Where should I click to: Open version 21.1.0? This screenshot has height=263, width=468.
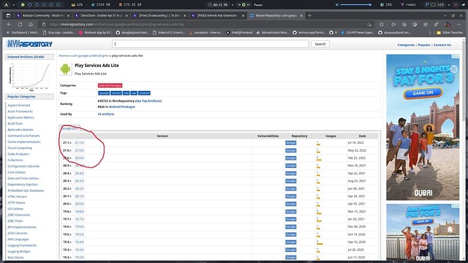point(79,142)
